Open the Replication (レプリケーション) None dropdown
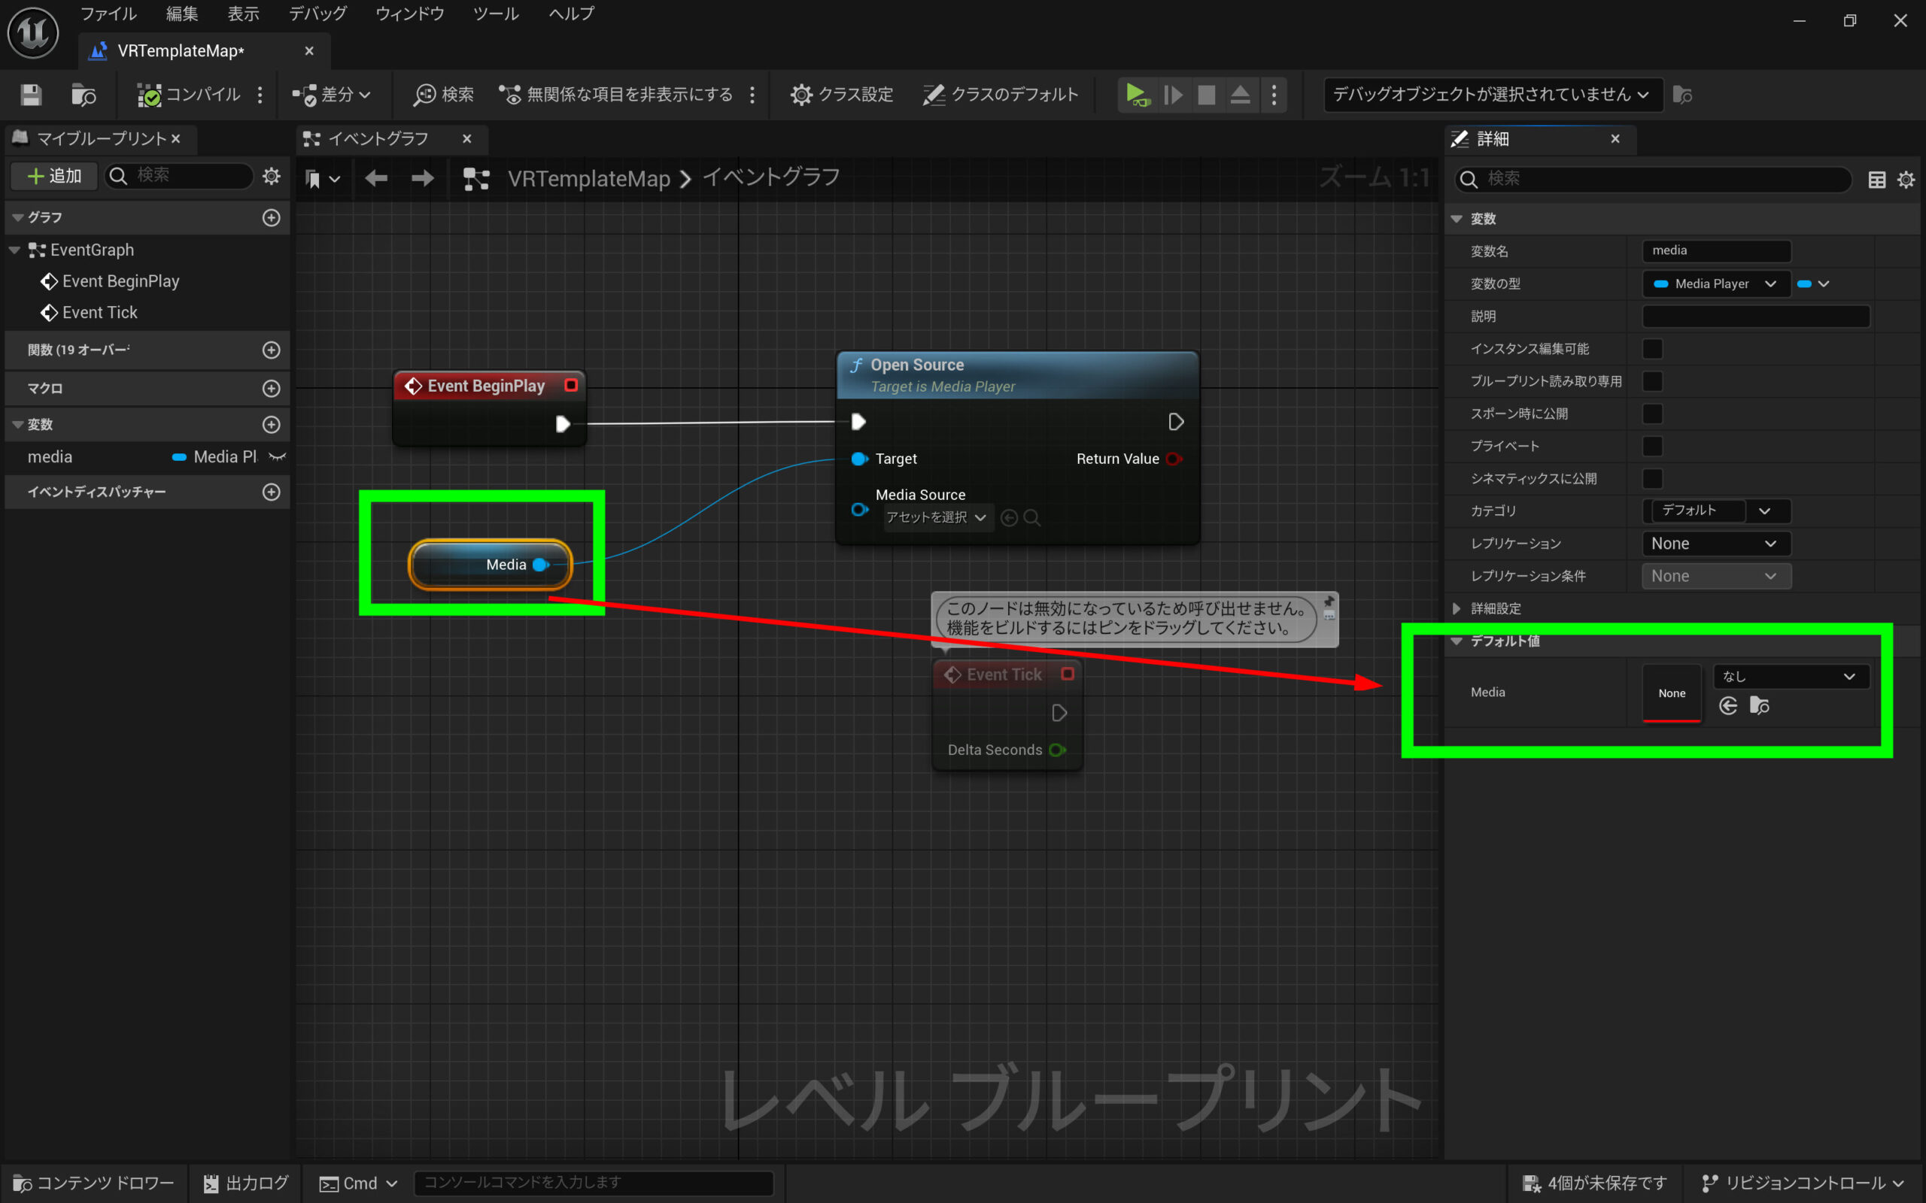Screen dimensions: 1926x1203 point(1715,544)
